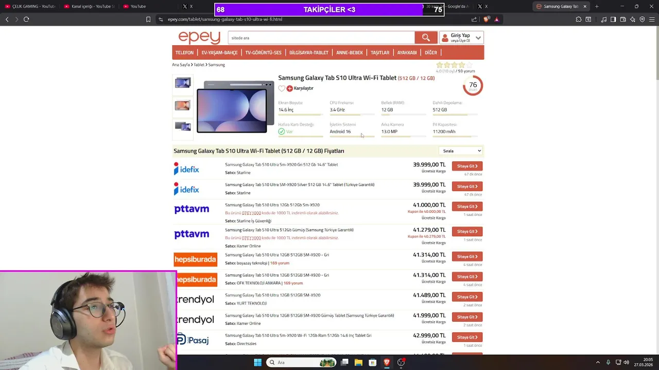Open the TAŞITLAR category menu
The image size is (659, 370).
point(380,52)
